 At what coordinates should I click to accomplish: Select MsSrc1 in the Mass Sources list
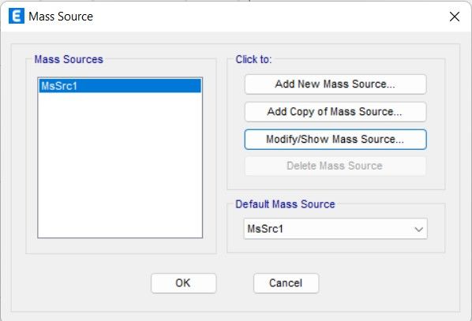click(x=120, y=86)
